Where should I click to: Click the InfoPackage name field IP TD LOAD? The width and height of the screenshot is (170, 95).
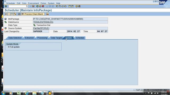click(70, 19)
